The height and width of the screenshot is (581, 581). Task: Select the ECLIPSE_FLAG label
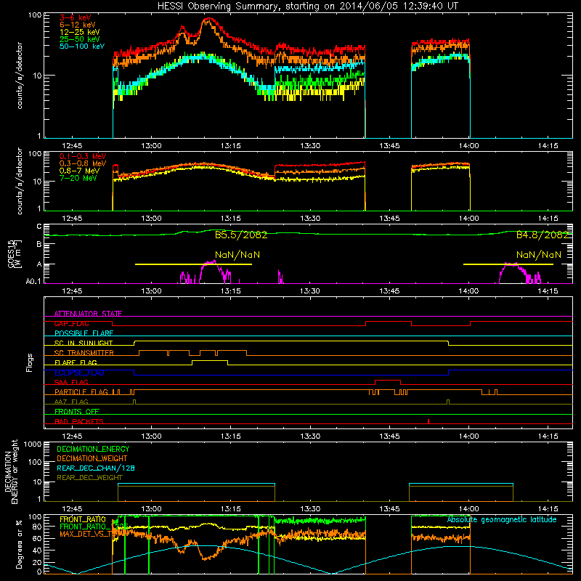pyautogui.click(x=79, y=373)
